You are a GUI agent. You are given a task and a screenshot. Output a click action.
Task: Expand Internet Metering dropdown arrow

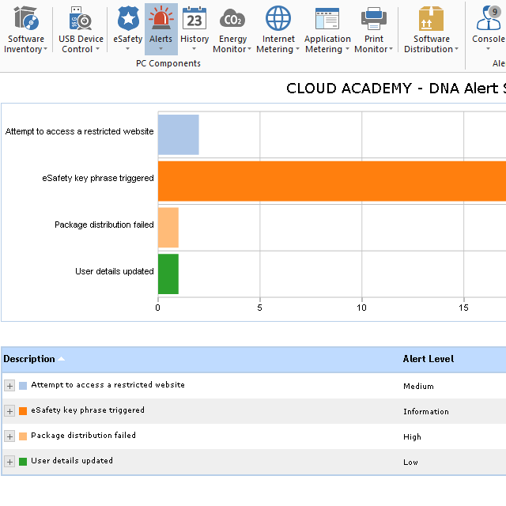[297, 49]
